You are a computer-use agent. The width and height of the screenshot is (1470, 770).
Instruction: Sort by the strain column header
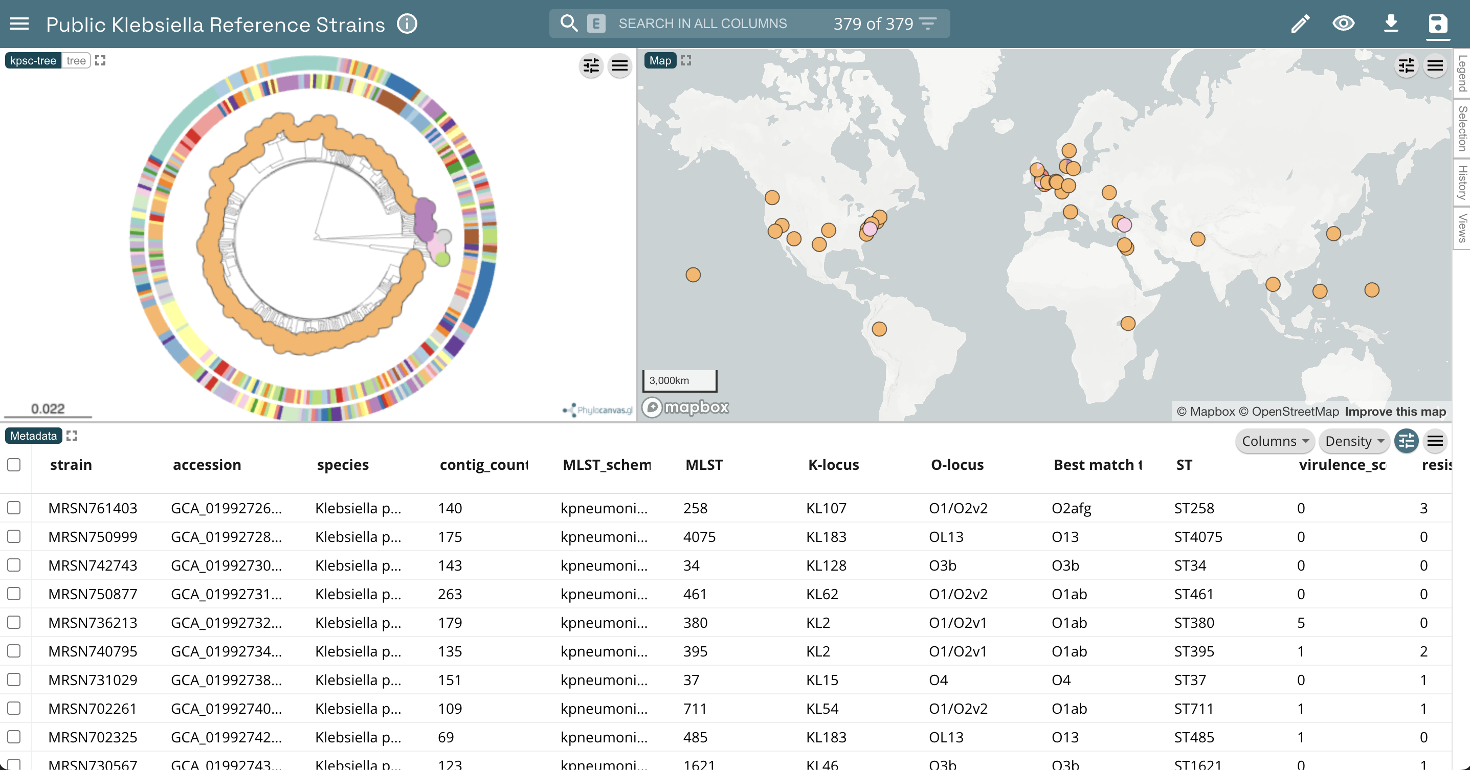click(71, 465)
